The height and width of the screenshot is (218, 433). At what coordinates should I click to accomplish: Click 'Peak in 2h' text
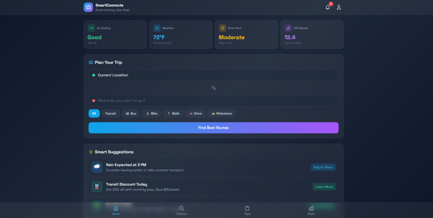[226, 43]
